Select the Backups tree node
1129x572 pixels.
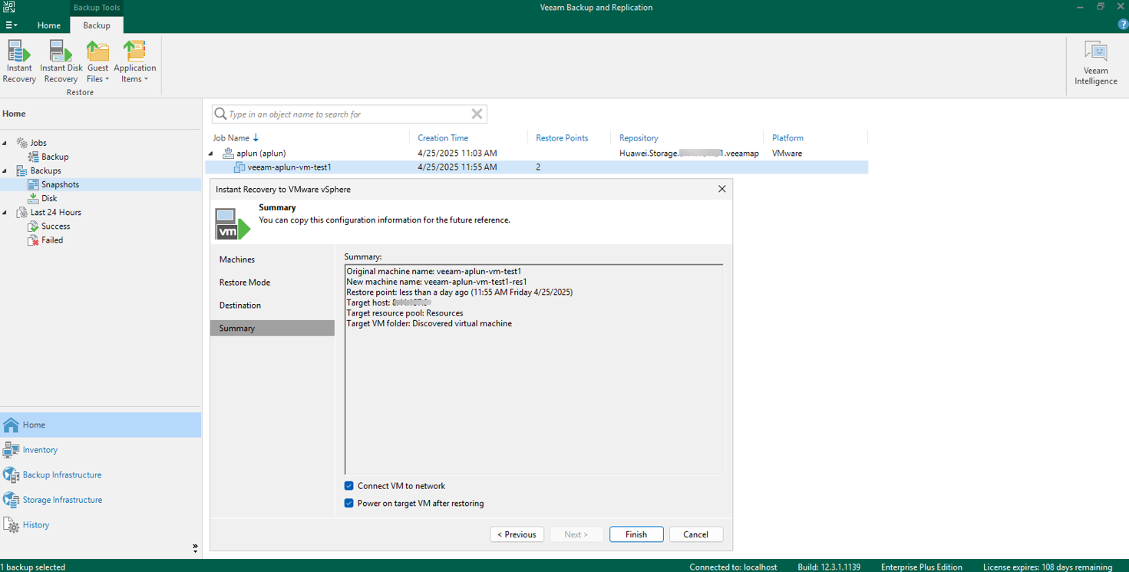click(45, 170)
